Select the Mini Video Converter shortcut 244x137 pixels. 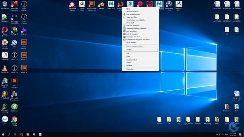14,6
